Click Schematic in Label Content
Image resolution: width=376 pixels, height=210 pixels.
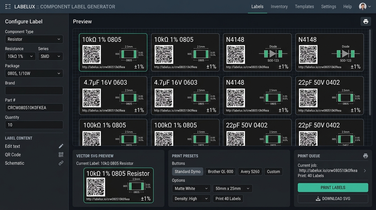(15, 163)
